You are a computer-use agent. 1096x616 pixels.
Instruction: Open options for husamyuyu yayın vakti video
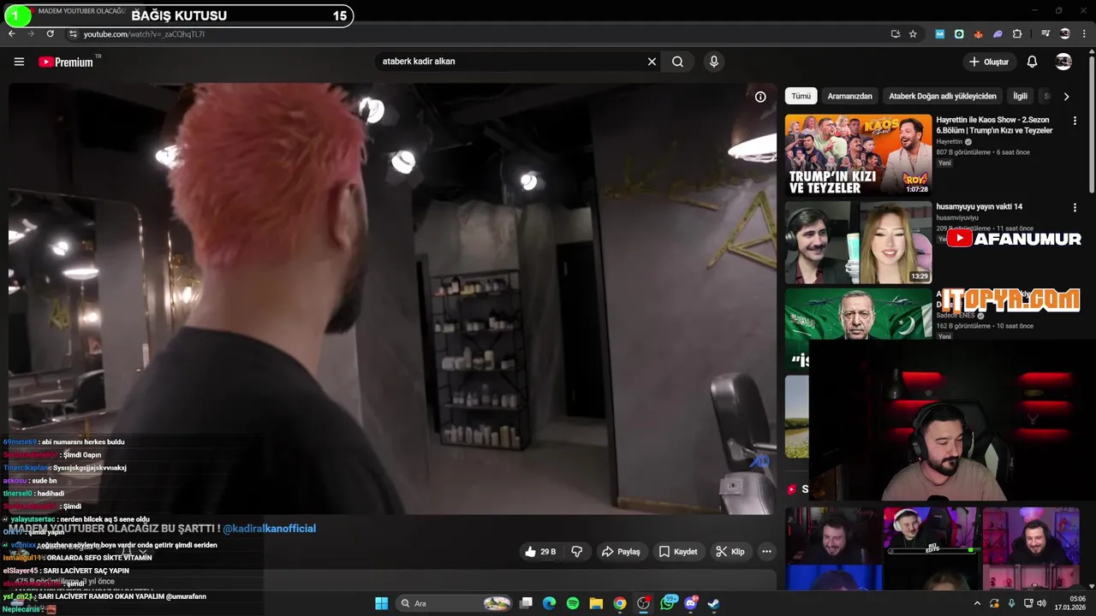tap(1075, 207)
